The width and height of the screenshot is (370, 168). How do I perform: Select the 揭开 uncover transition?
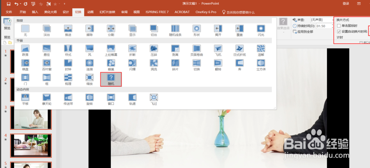pyautogui.click(x=218, y=31)
